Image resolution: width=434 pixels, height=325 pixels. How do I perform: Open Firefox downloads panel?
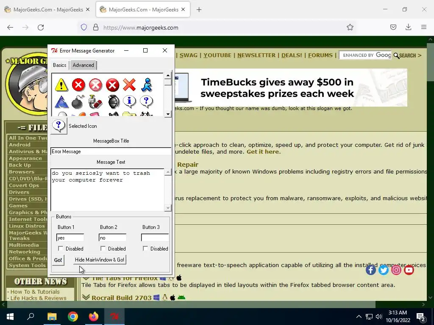coord(408,28)
